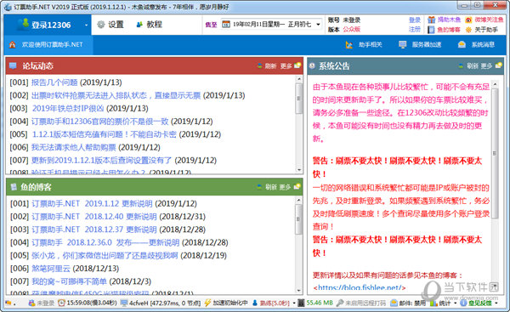Image resolution: width=510 pixels, height=312 pixels.
Task: Refresh the 鱼的博客 panel
Action: click(267, 187)
